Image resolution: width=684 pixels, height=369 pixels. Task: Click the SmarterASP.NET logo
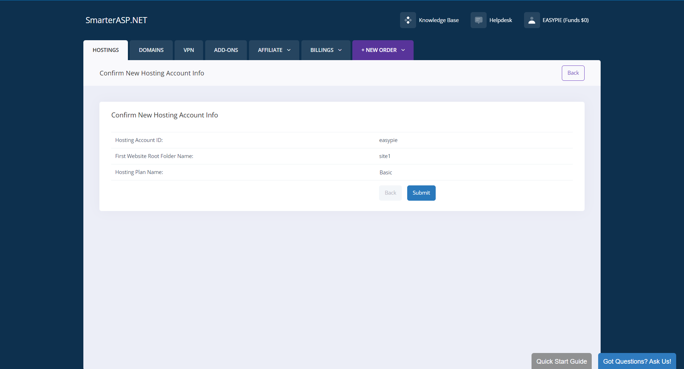(116, 20)
